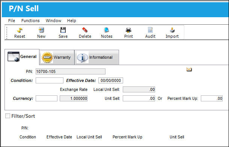Switch to the Warranty tab
The width and height of the screenshot is (229, 147).
click(x=57, y=57)
